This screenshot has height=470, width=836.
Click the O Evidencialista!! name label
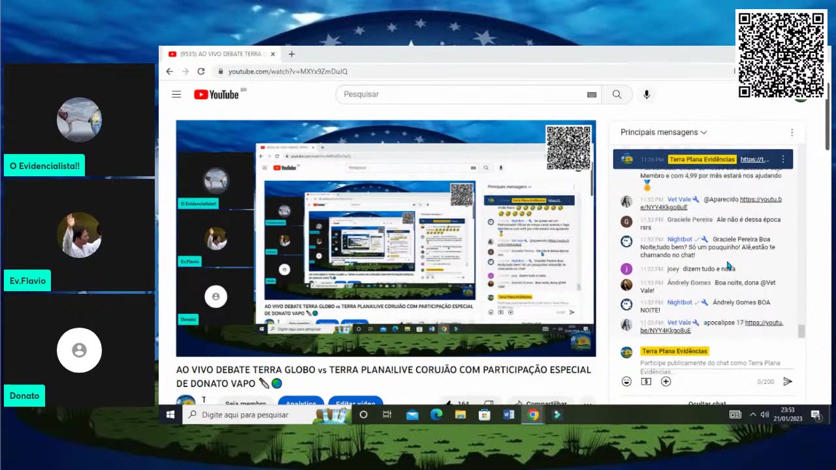[44, 166]
